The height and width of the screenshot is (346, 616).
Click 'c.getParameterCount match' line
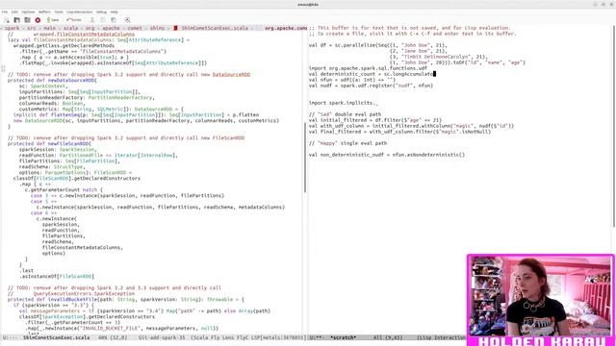pos(64,189)
